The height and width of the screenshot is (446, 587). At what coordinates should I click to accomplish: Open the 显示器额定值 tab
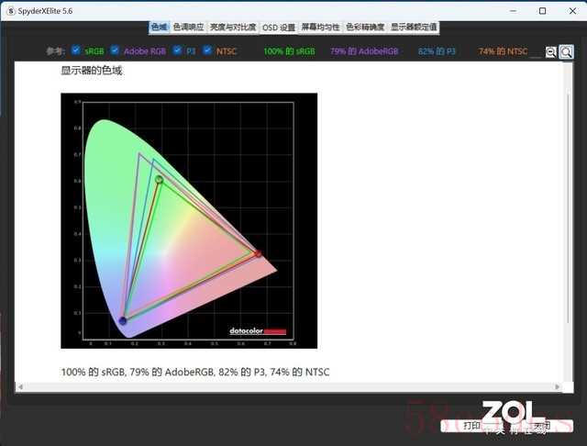(414, 27)
